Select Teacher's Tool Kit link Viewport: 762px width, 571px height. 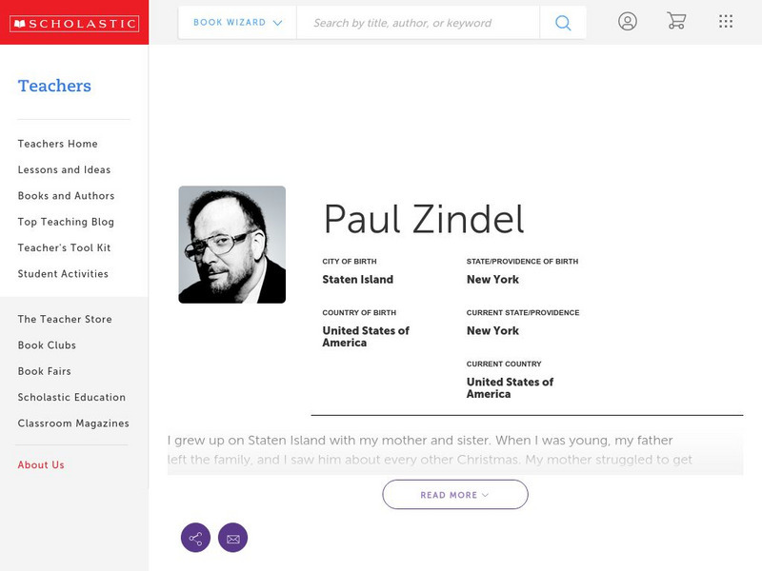pyautogui.click(x=64, y=248)
